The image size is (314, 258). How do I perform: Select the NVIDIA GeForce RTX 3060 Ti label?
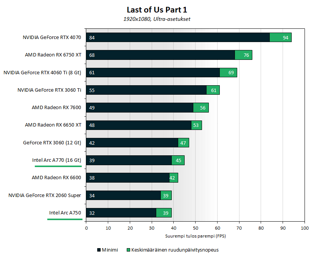(49, 90)
